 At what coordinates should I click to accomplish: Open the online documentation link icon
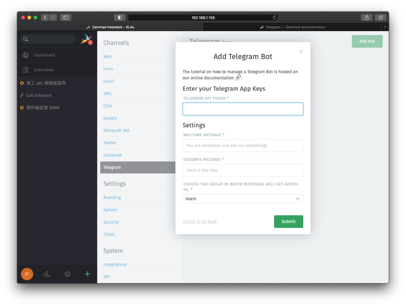(x=238, y=78)
